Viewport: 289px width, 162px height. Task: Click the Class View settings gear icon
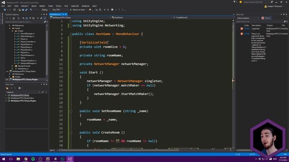[19, 88]
